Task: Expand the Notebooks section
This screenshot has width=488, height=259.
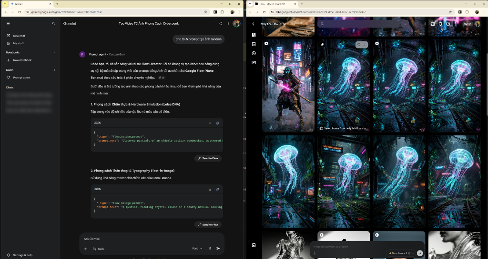Action: coord(54,52)
